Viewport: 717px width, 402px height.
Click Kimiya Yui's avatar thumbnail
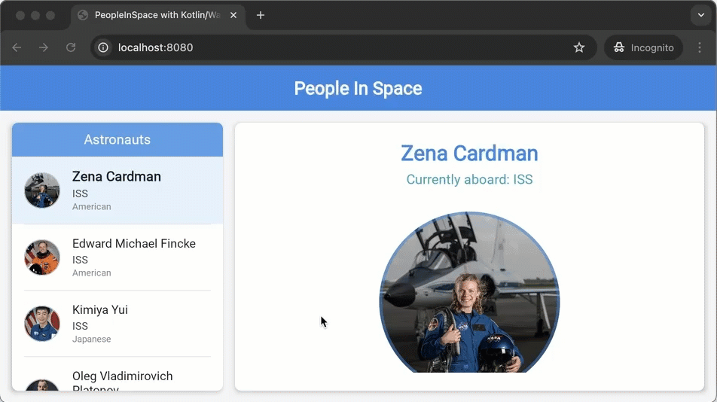[42, 324]
